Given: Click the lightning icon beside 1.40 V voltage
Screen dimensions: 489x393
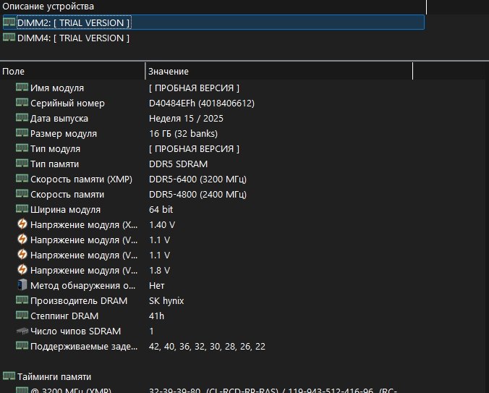Looking at the screenshot, I should tap(22, 224).
